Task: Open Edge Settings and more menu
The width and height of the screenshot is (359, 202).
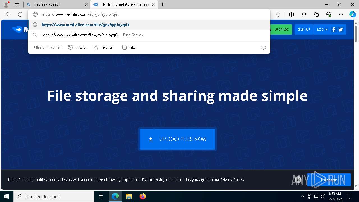Action: pyautogui.click(x=341, y=14)
